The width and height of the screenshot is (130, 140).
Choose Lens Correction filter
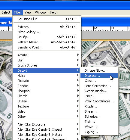[99, 86]
